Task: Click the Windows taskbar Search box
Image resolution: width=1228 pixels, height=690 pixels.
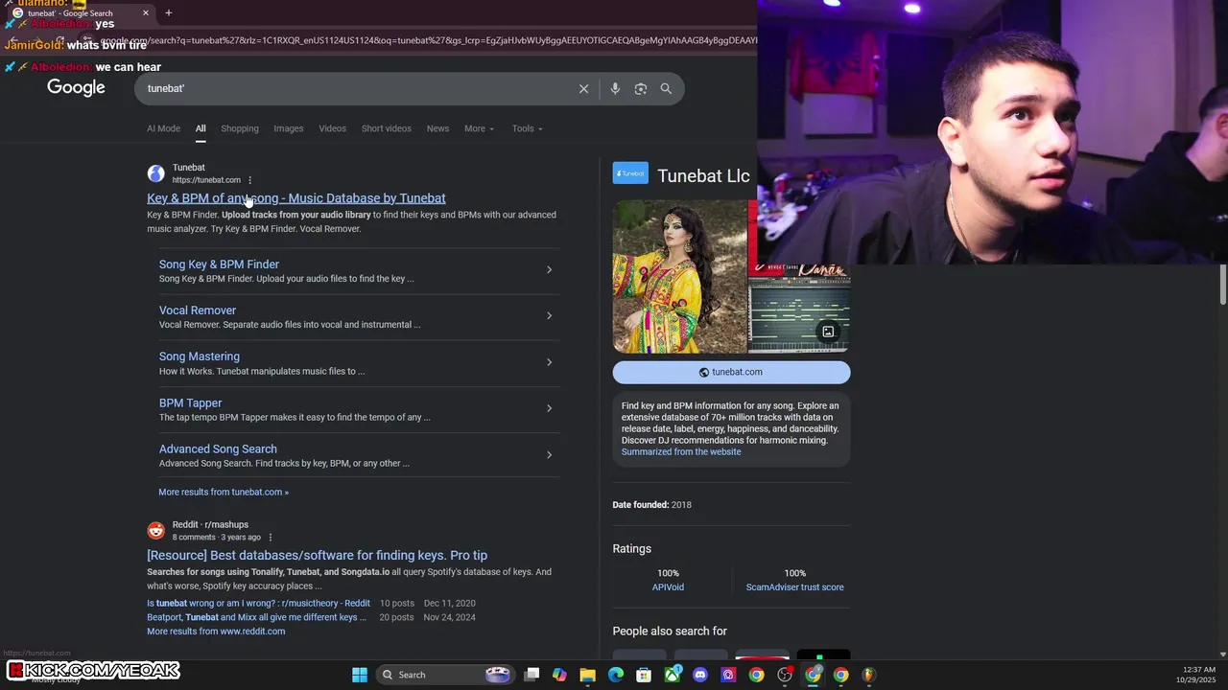Action: [444, 675]
